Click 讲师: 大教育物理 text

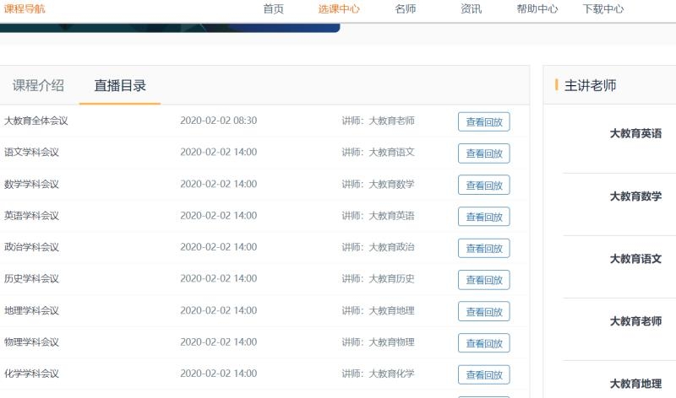tap(378, 342)
